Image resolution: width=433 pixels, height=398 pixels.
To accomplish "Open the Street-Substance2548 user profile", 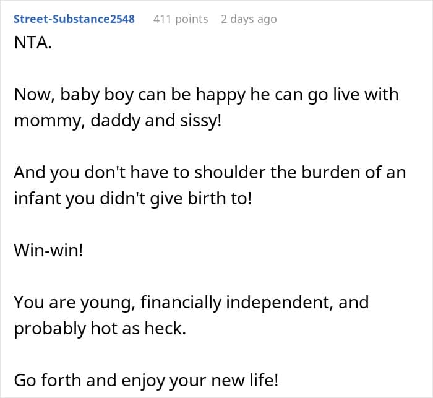I will point(74,19).
